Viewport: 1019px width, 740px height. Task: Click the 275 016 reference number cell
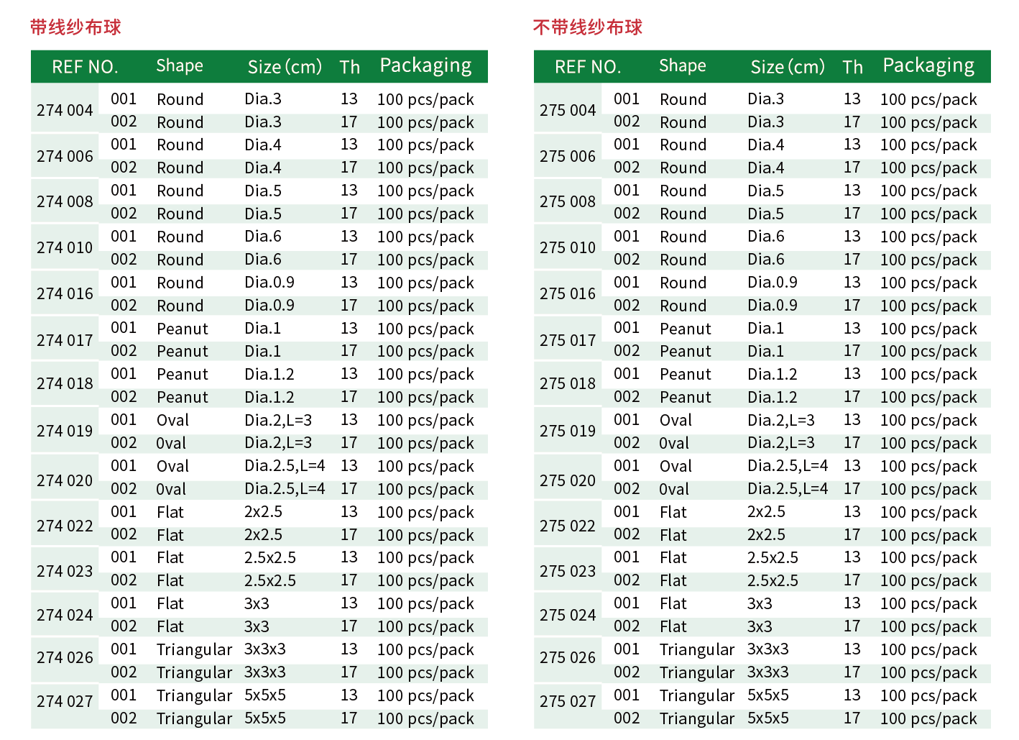click(568, 293)
